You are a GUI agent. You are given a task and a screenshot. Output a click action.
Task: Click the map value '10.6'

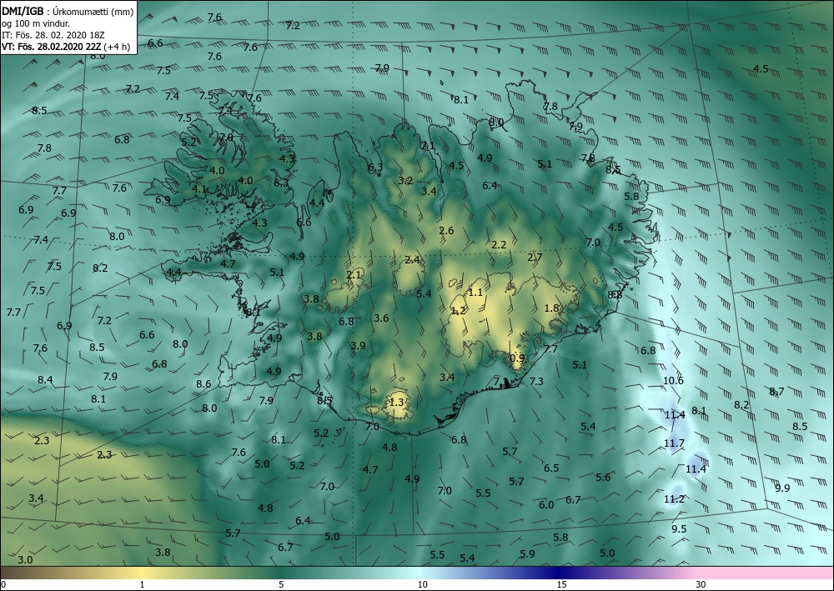click(673, 381)
